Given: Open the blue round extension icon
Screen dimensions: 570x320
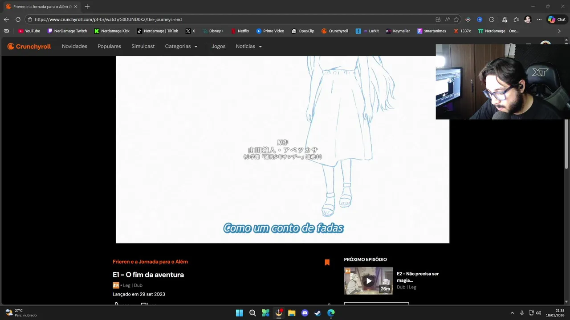Looking at the screenshot, I should click(480, 20).
